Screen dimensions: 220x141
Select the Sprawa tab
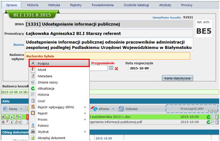tap(11, 5)
